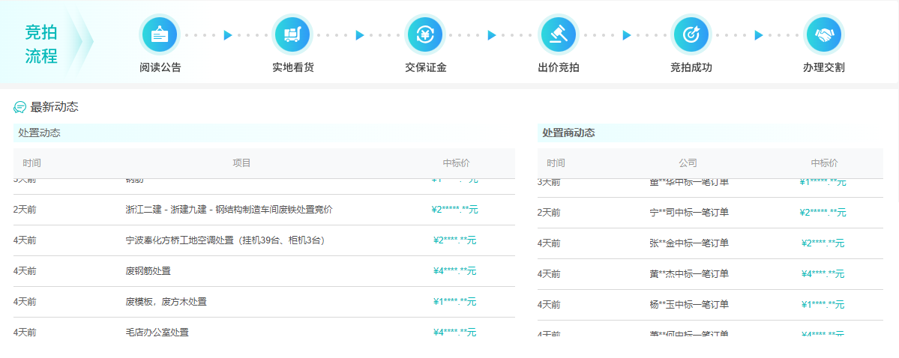
Task: Click 中标价 column header in 处置动态 table
Action: [x=456, y=163]
